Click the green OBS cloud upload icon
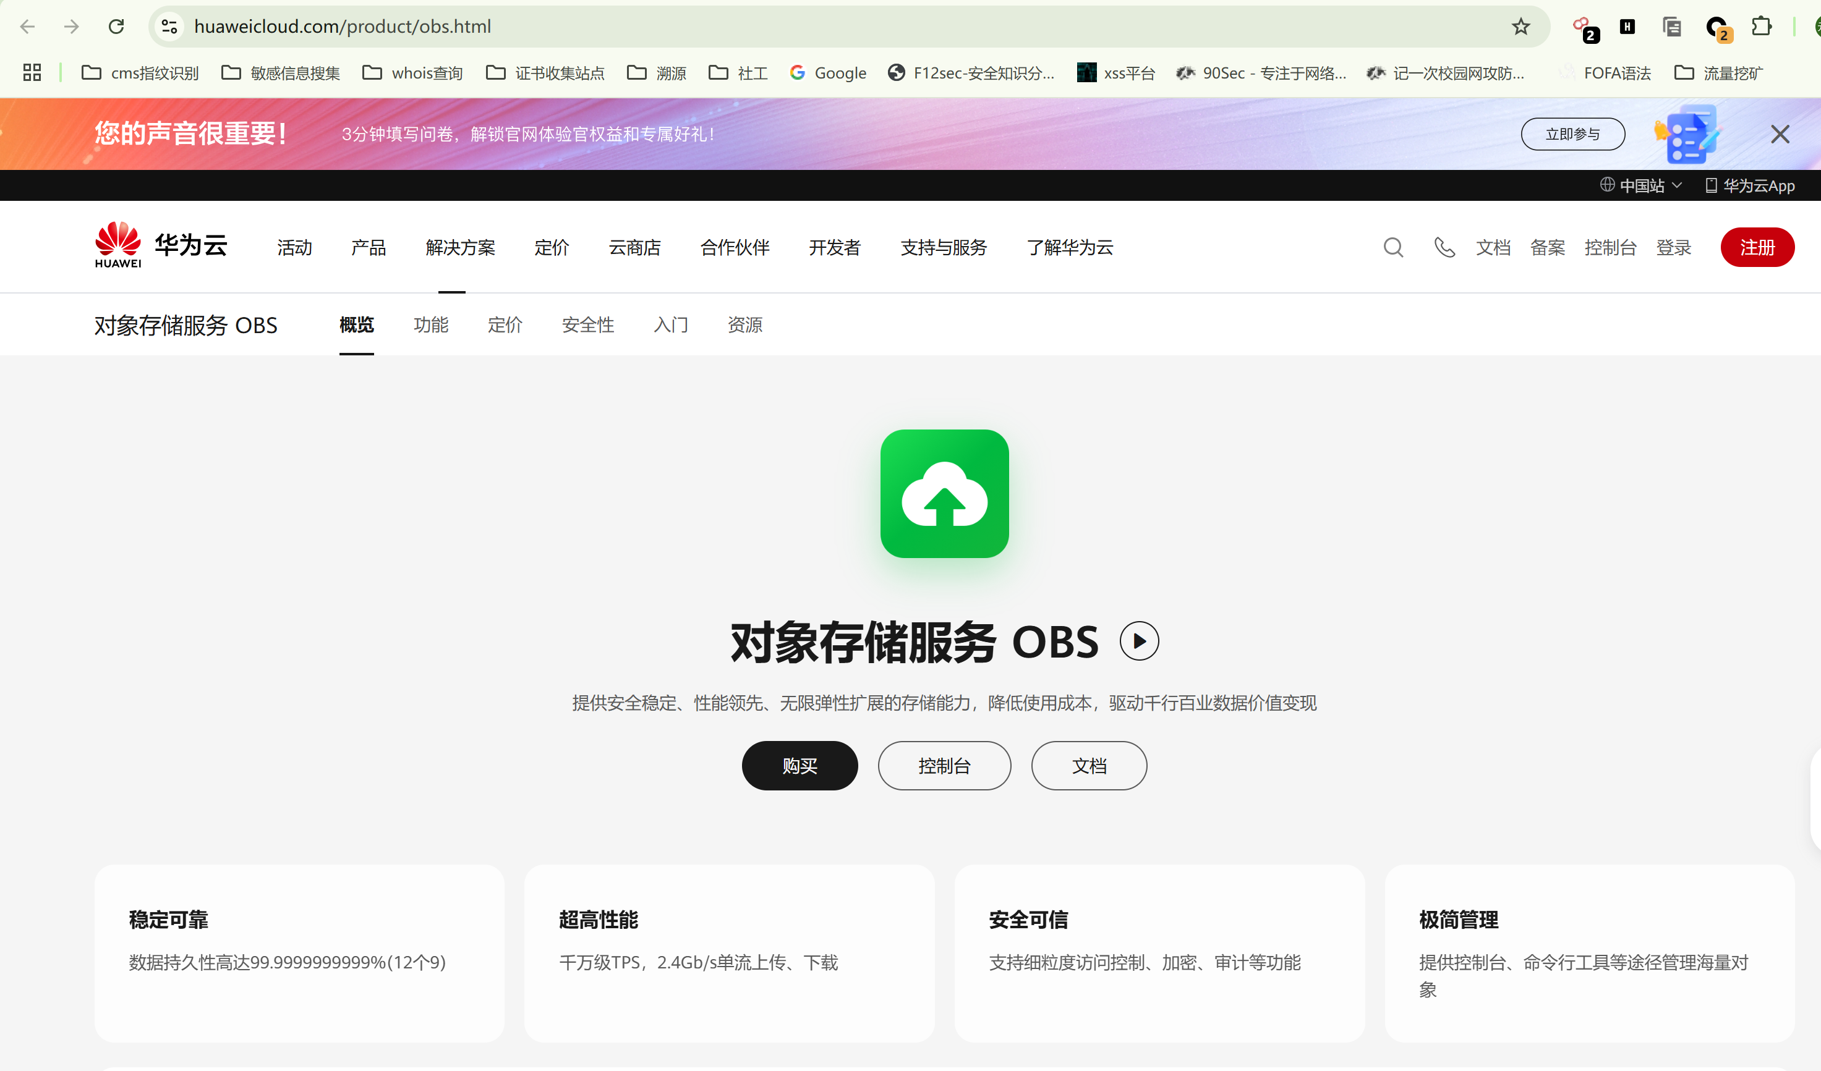The image size is (1821, 1071). coord(944,493)
